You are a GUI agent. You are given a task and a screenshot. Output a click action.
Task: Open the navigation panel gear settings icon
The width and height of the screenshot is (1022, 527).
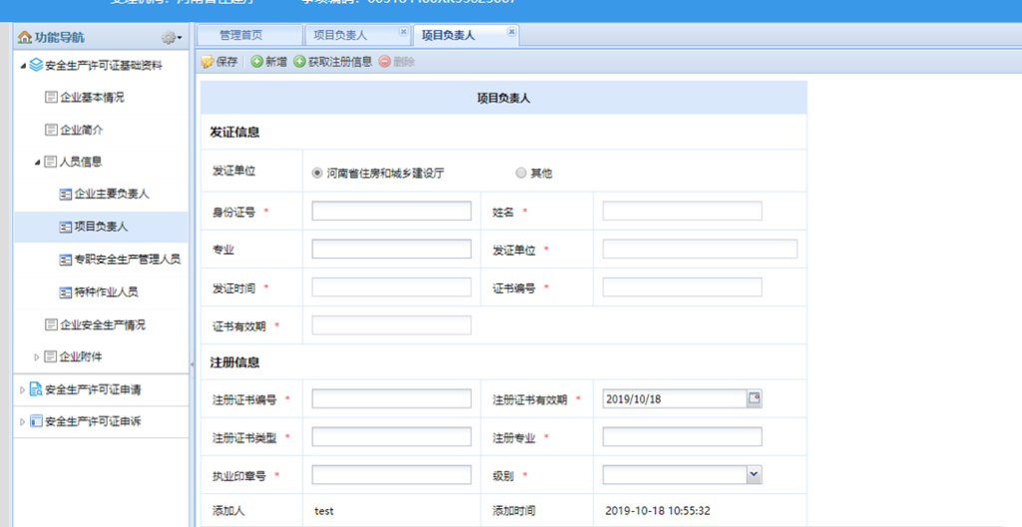coord(170,38)
